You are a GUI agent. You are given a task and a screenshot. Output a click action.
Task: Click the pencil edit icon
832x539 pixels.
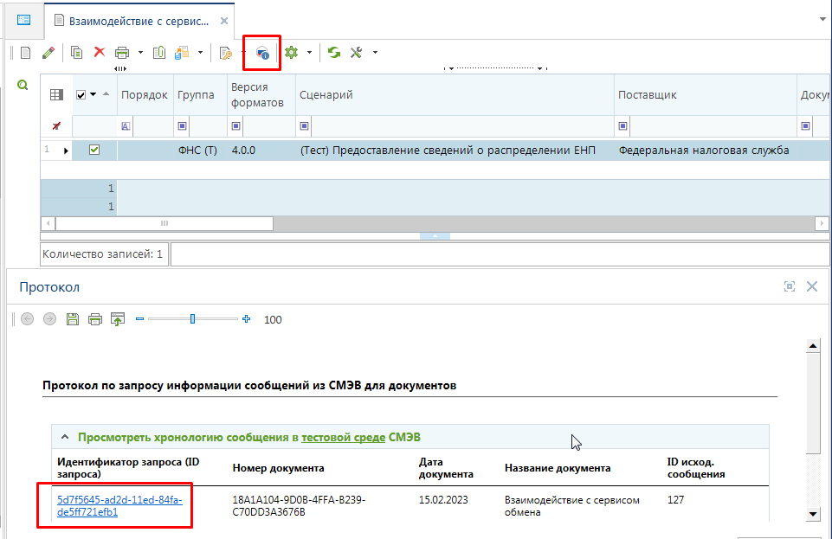pyautogui.click(x=48, y=53)
